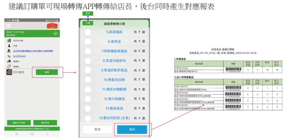Open the phone number link 02-2799-6619

click(19, 56)
